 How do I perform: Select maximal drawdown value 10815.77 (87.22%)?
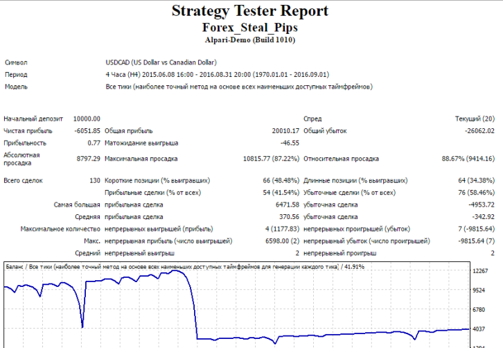(271, 159)
